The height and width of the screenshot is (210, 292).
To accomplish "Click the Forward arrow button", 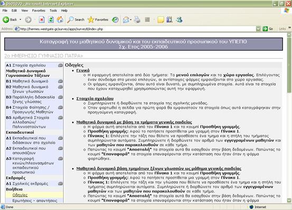I will coord(29,19).
